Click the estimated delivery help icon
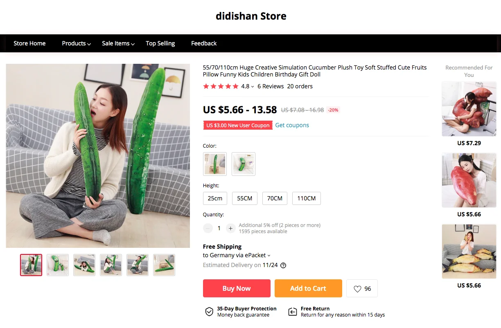 283,265
